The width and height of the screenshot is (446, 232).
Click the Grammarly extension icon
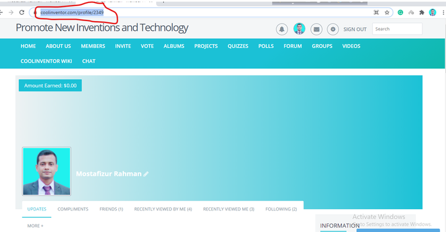pyautogui.click(x=400, y=12)
